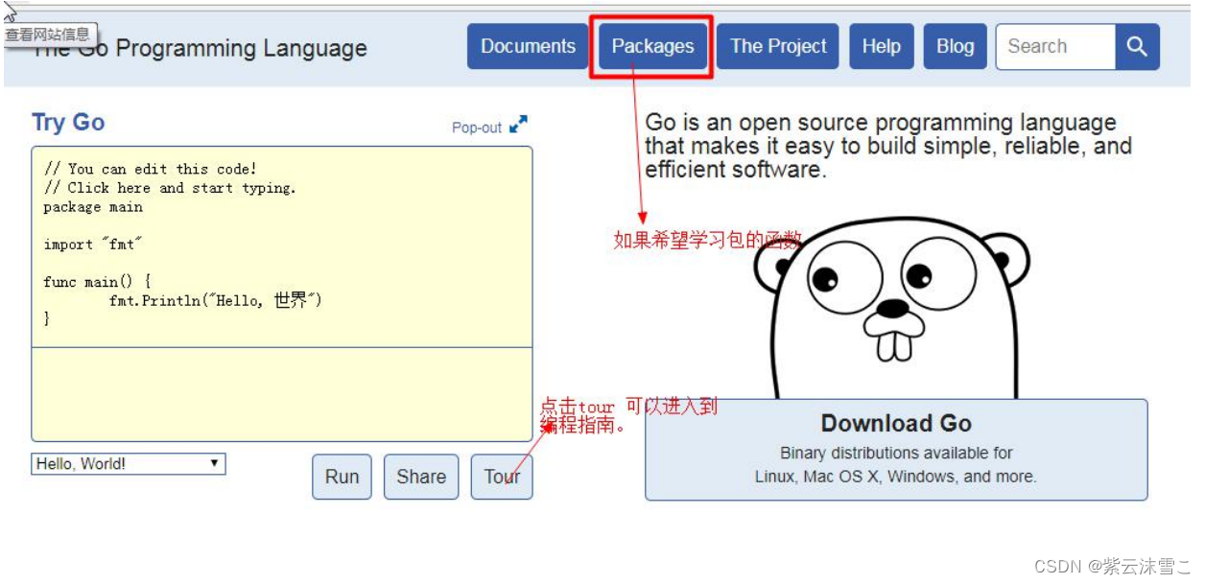The width and height of the screenshot is (1205, 584).
Task: Expand the Hello, World! example dropdown
Action: point(129,464)
